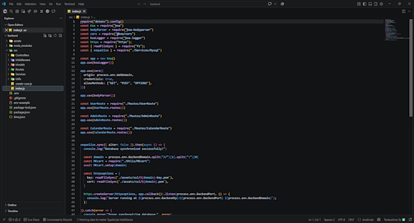Click the editor vertical scrollbar
This screenshot has height=223, width=414.
click(411, 68)
